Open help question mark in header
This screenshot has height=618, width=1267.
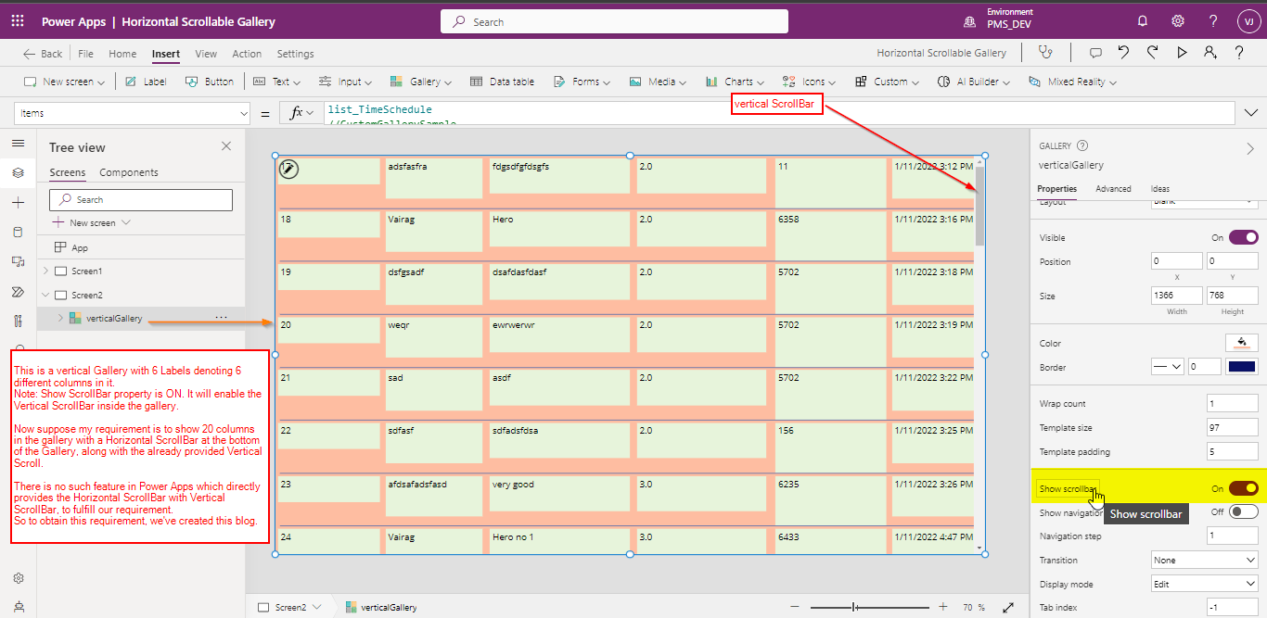(x=1213, y=21)
